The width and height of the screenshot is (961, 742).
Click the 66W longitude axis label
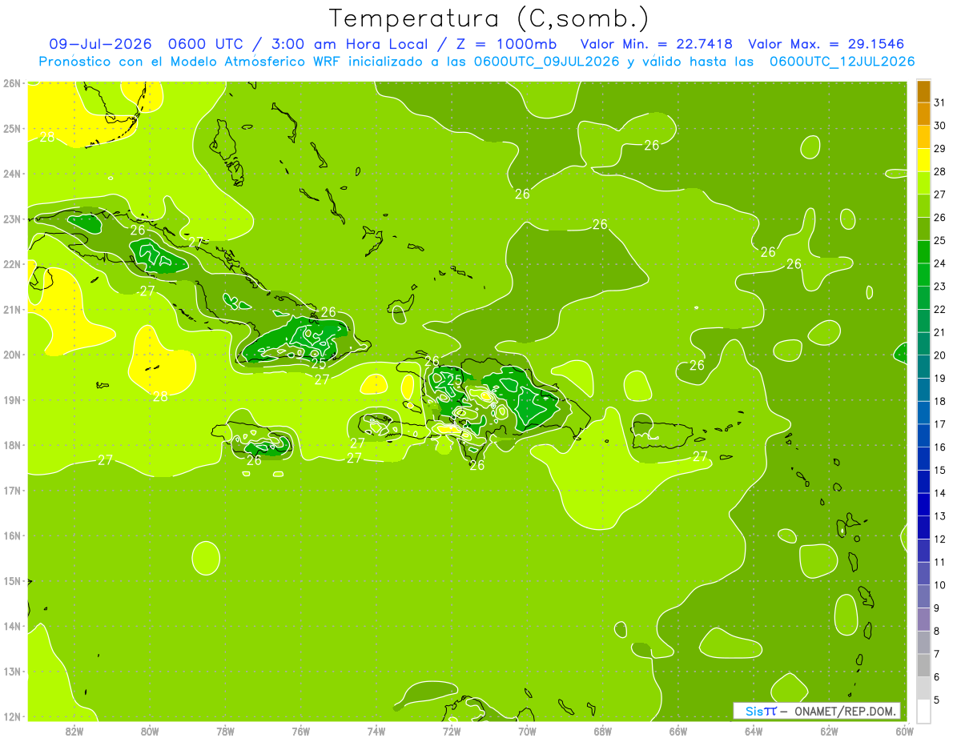click(678, 731)
